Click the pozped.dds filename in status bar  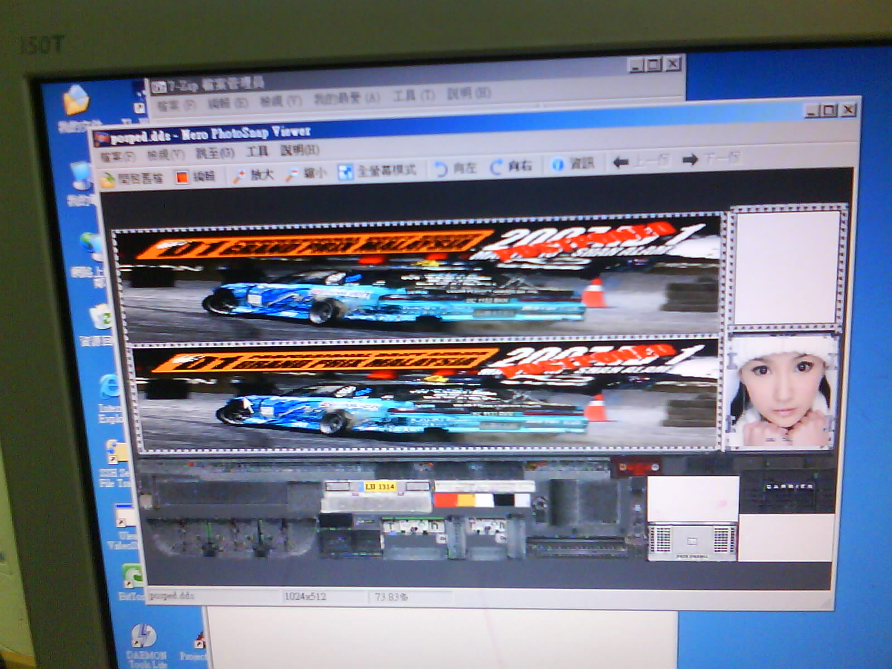tap(172, 595)
